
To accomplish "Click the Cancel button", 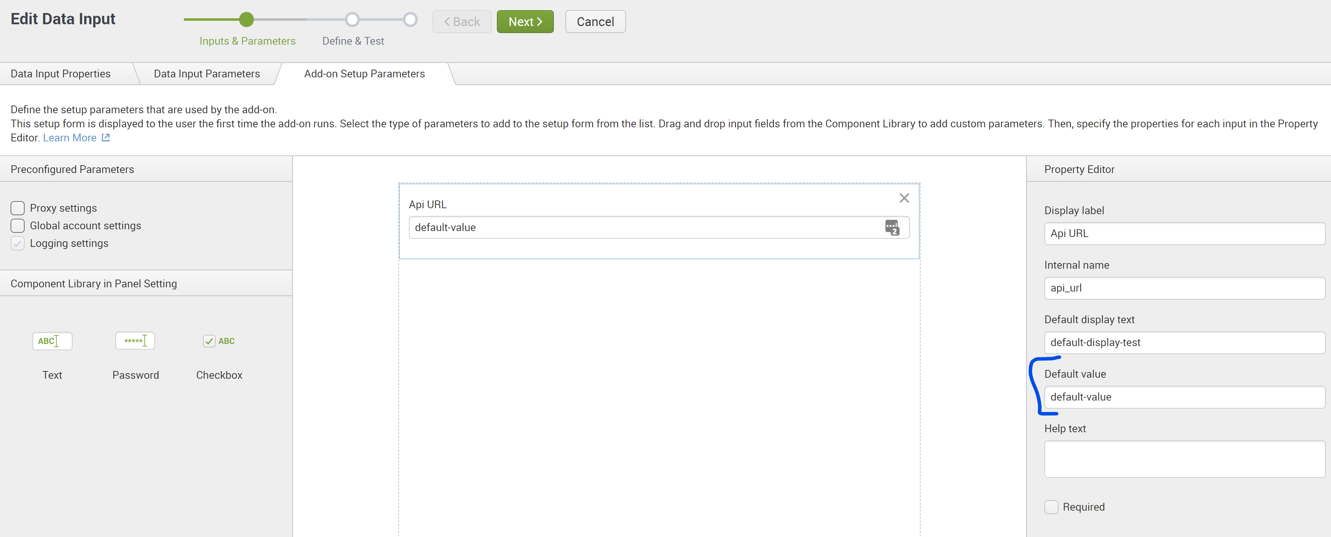I will (595, 21).
